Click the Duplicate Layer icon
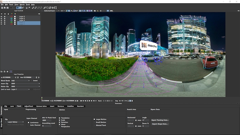Viewport: 240px width, 135px height. [x=4, y=72]
